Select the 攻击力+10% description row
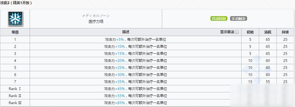295x107 pixels. coord(135,47)
